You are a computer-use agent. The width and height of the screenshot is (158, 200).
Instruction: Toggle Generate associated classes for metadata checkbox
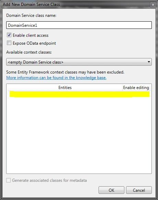9,180
